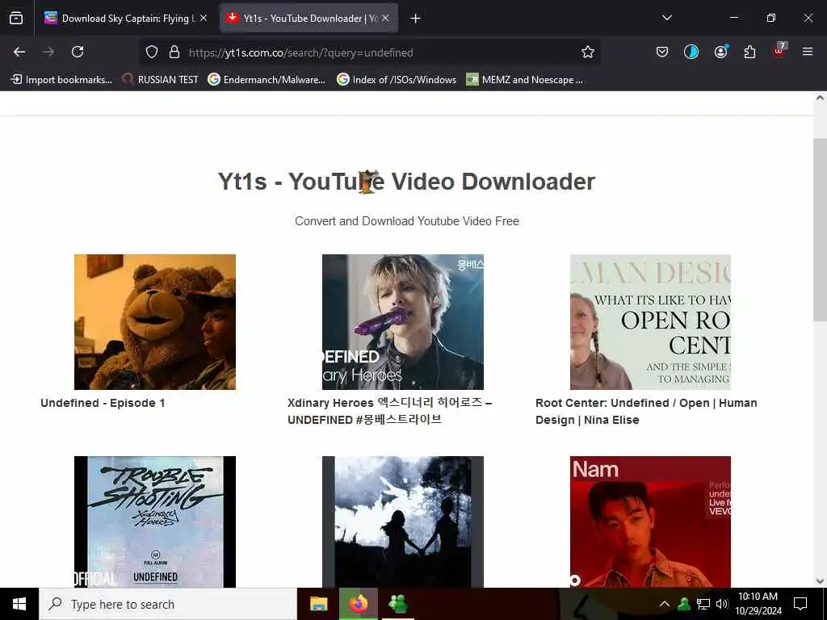Switch to Download Sky Captain tab
This screenshot has height=620, width=827.
click(125, 19)
